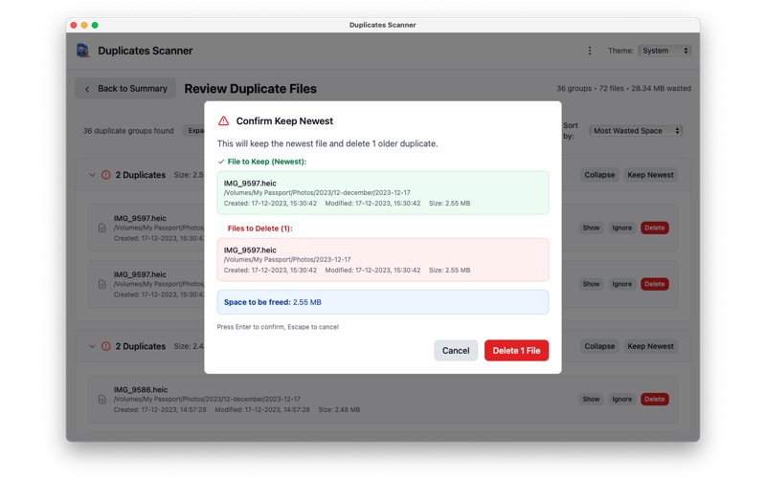
Task: Click the partially hidden Expand button
Action: (194, 131)
